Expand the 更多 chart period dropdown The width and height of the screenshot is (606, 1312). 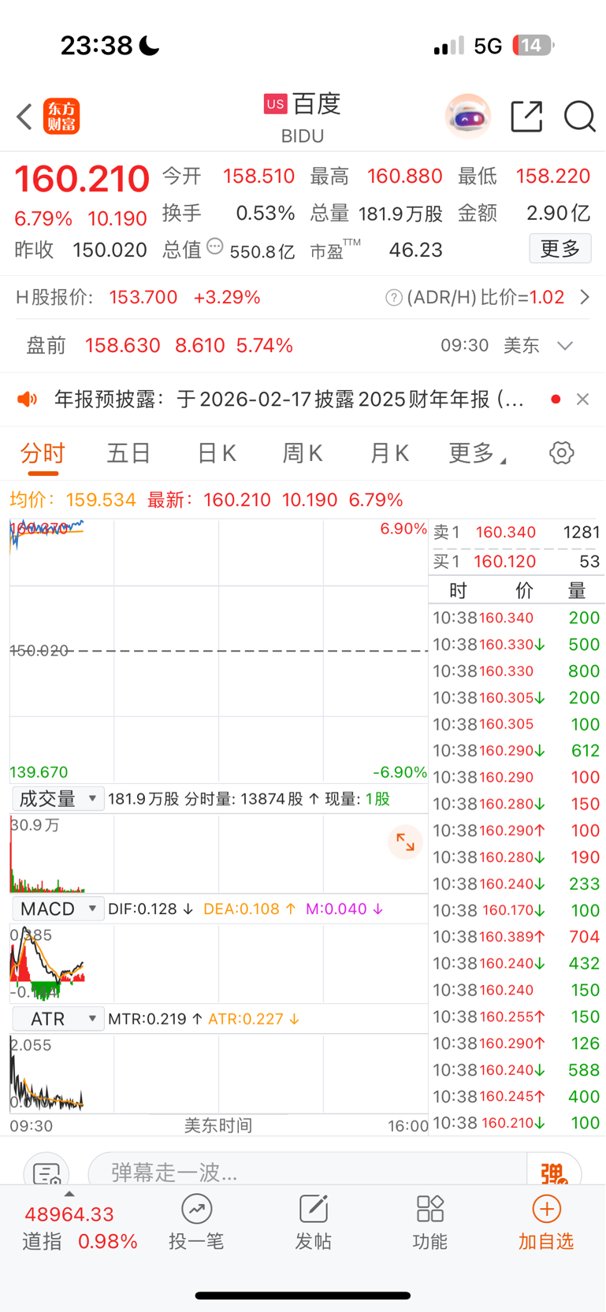pos(478,453)
